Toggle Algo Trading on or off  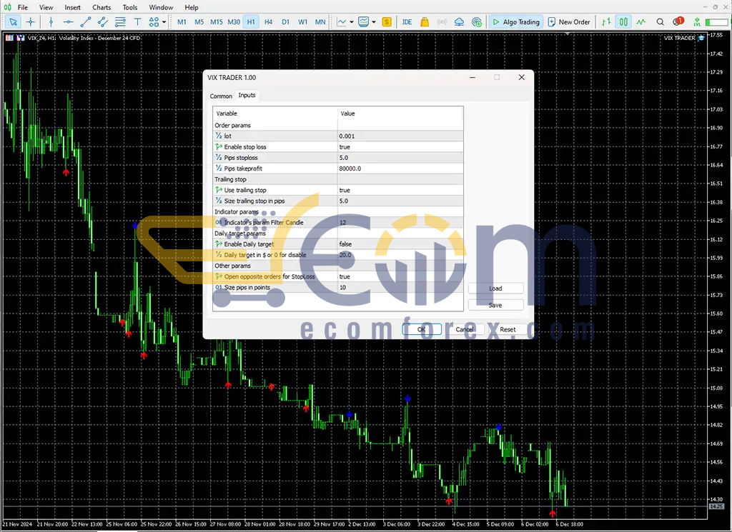pos(516,22)
